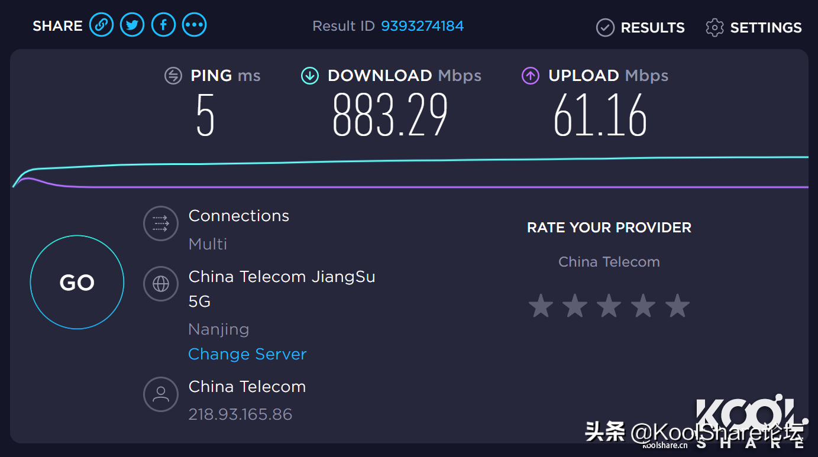Screen dimensions: 818x457
Task: Click the server globe icon
Action: (161, 284)
